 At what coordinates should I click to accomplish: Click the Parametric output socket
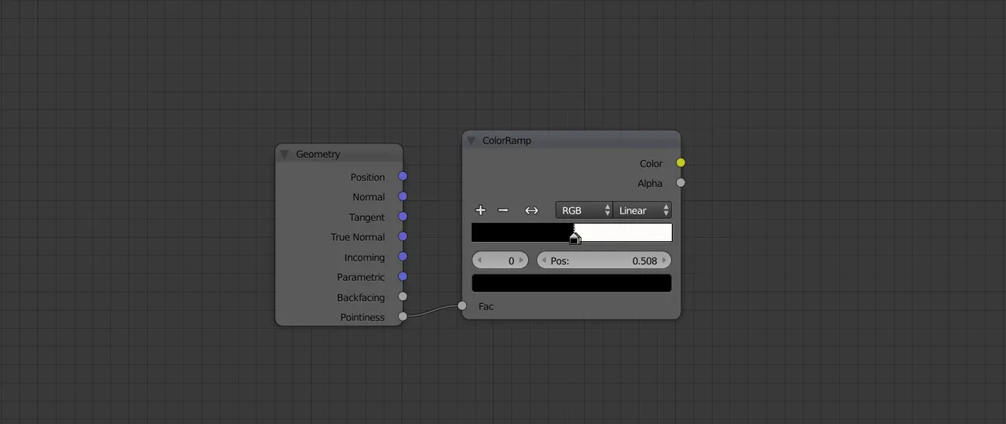[x=402, y=276]
